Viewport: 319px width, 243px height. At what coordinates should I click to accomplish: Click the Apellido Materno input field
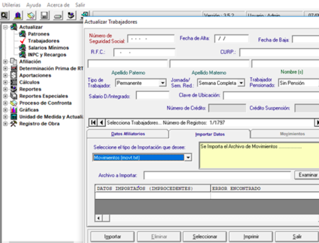coord(210,64)
